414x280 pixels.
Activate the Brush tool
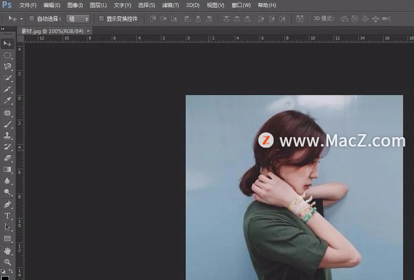tap(7, 125)
